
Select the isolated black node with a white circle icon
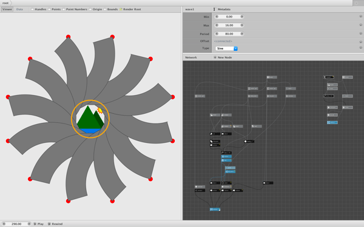[x=249, y=141]
